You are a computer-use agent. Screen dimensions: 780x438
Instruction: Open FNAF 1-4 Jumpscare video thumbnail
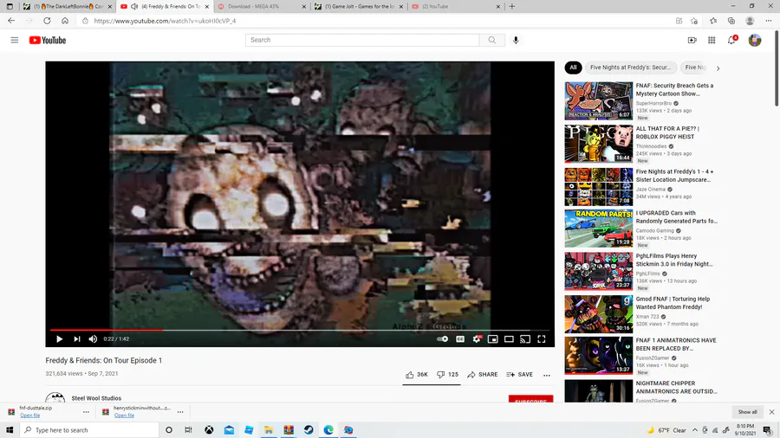598,187
